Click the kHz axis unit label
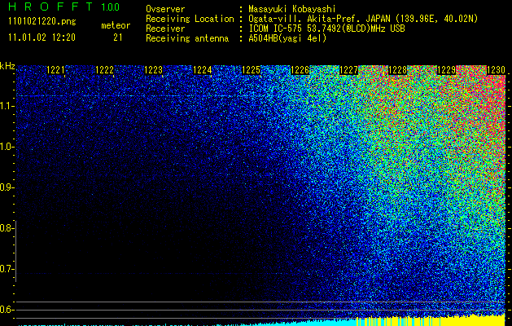512x326 pixels. 7,66
